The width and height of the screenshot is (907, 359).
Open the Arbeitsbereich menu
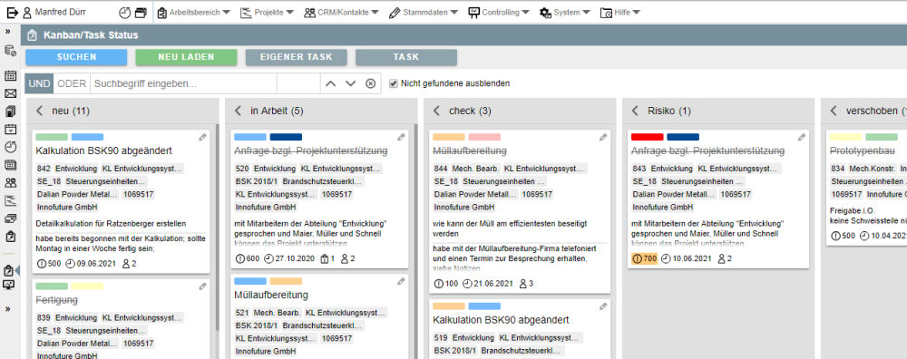click(194, 12)
